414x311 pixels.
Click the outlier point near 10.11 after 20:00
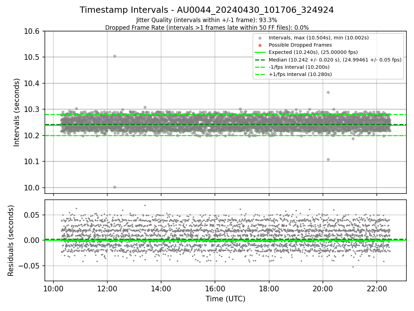coord(328,159)
